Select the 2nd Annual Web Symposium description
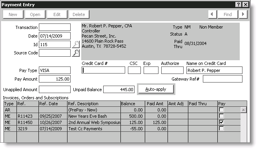This screenshot has width=257, height=149. pos(94,122)
